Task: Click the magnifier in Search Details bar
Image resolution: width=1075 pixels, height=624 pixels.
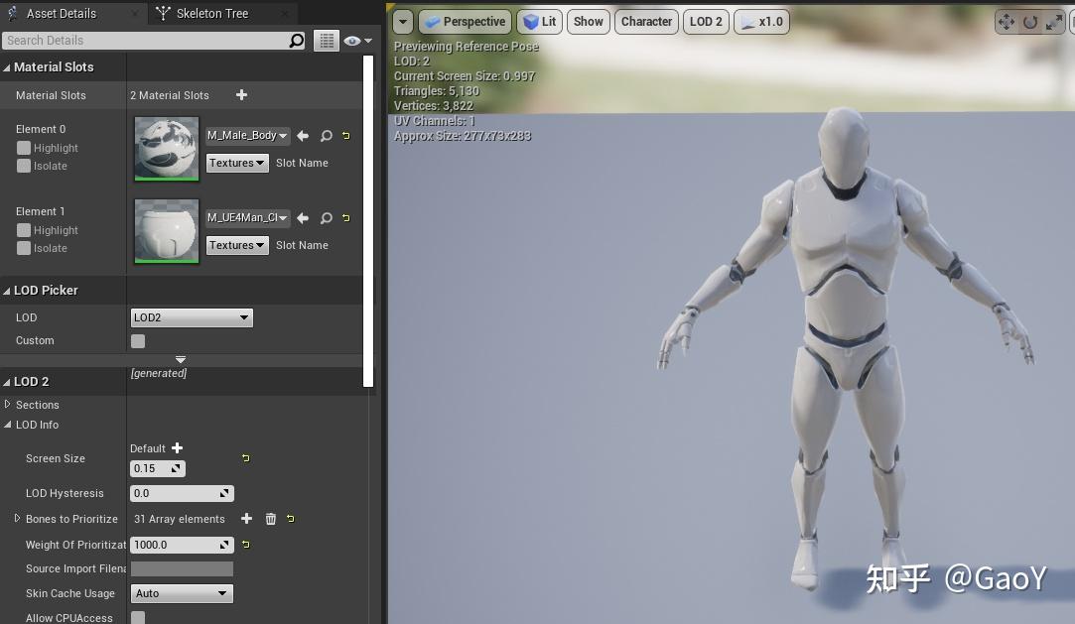Action: 295,40
